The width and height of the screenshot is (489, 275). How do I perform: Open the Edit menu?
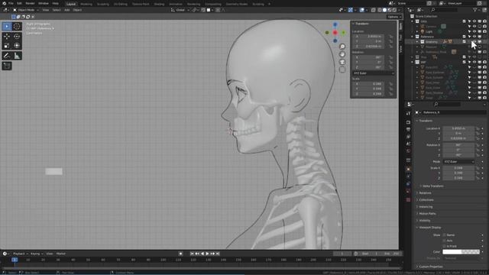(19, 3)
